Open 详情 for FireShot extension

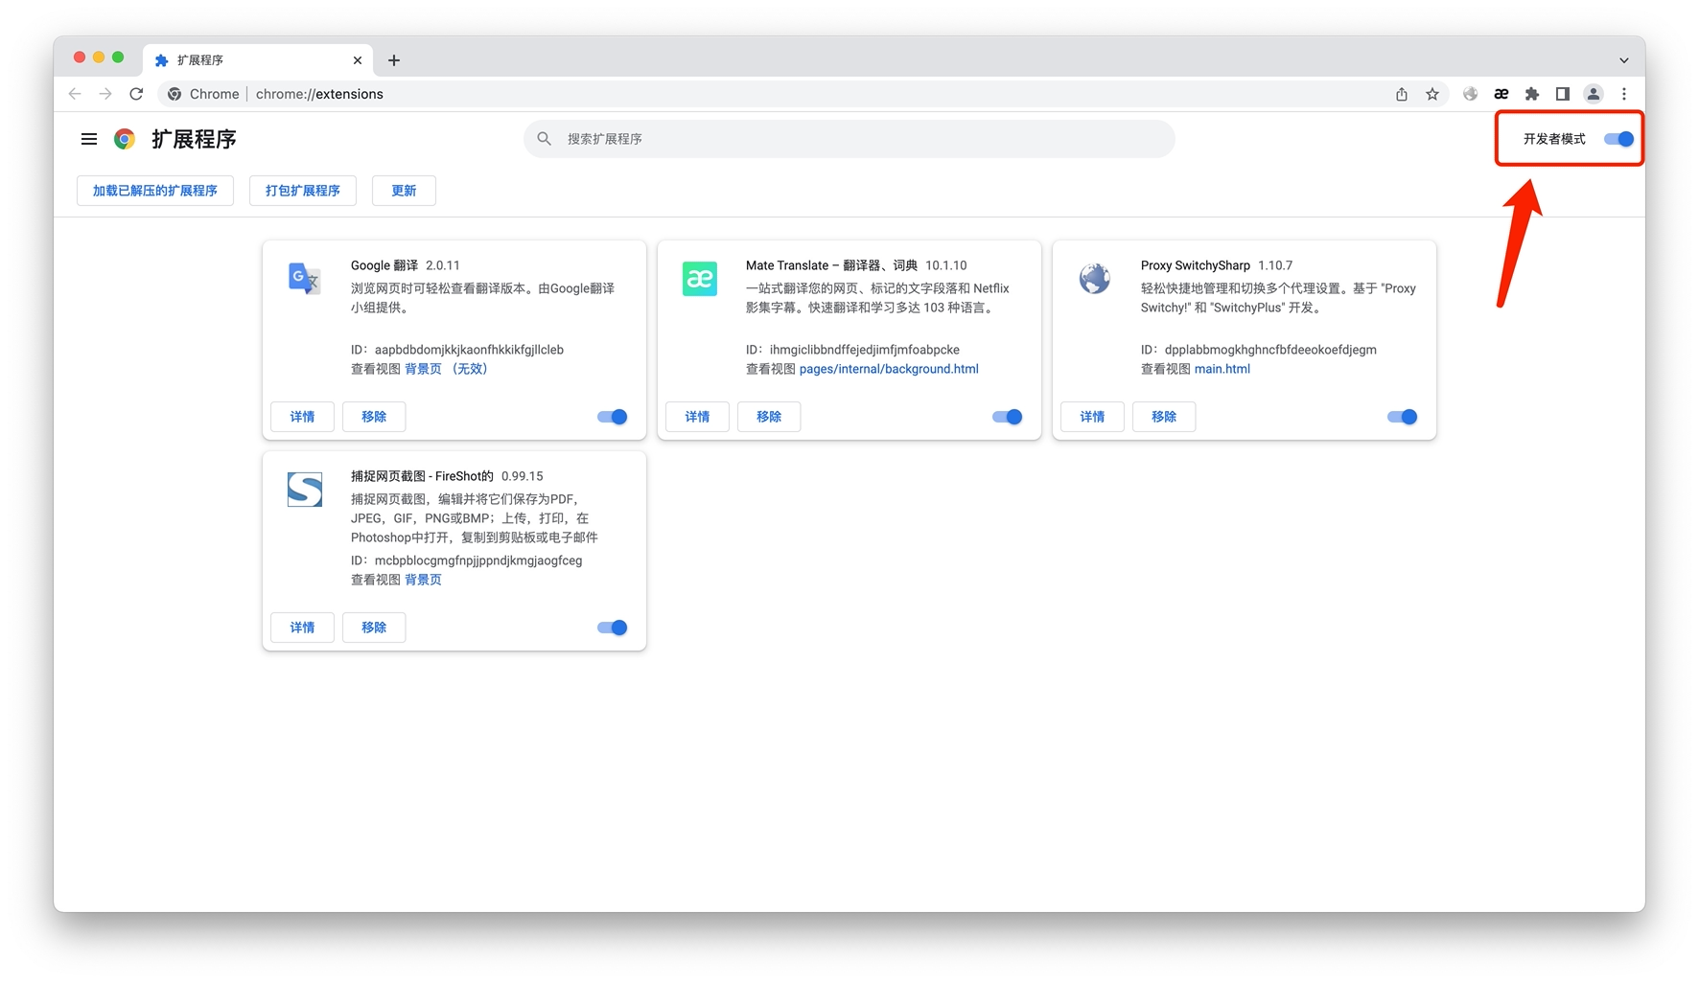coord(302,628)
